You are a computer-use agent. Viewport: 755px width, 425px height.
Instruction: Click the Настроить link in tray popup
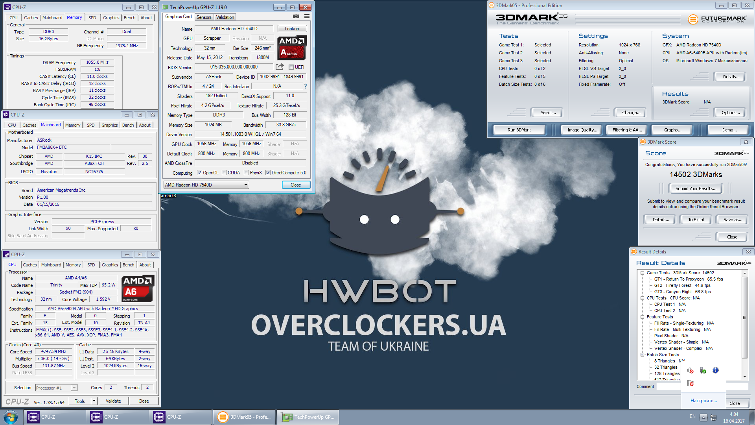703,401
